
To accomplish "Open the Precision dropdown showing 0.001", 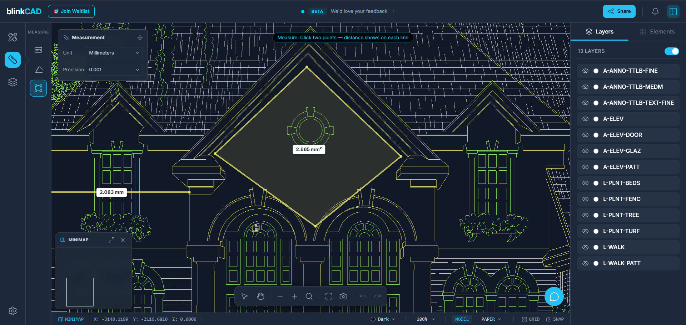I will 114,69.
